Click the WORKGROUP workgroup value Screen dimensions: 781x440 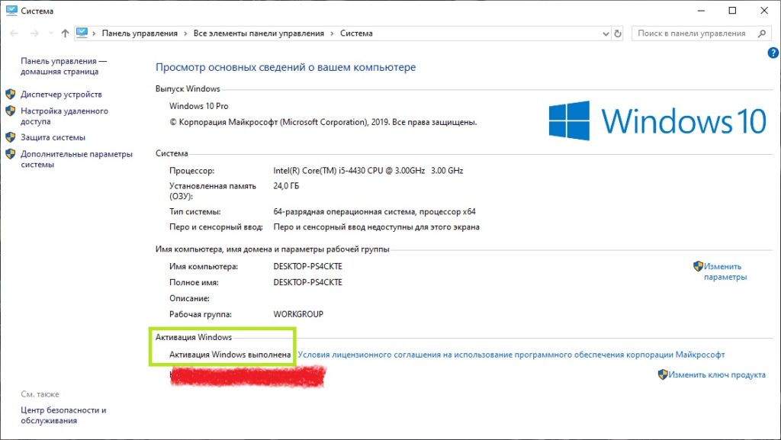pos(298,314)
